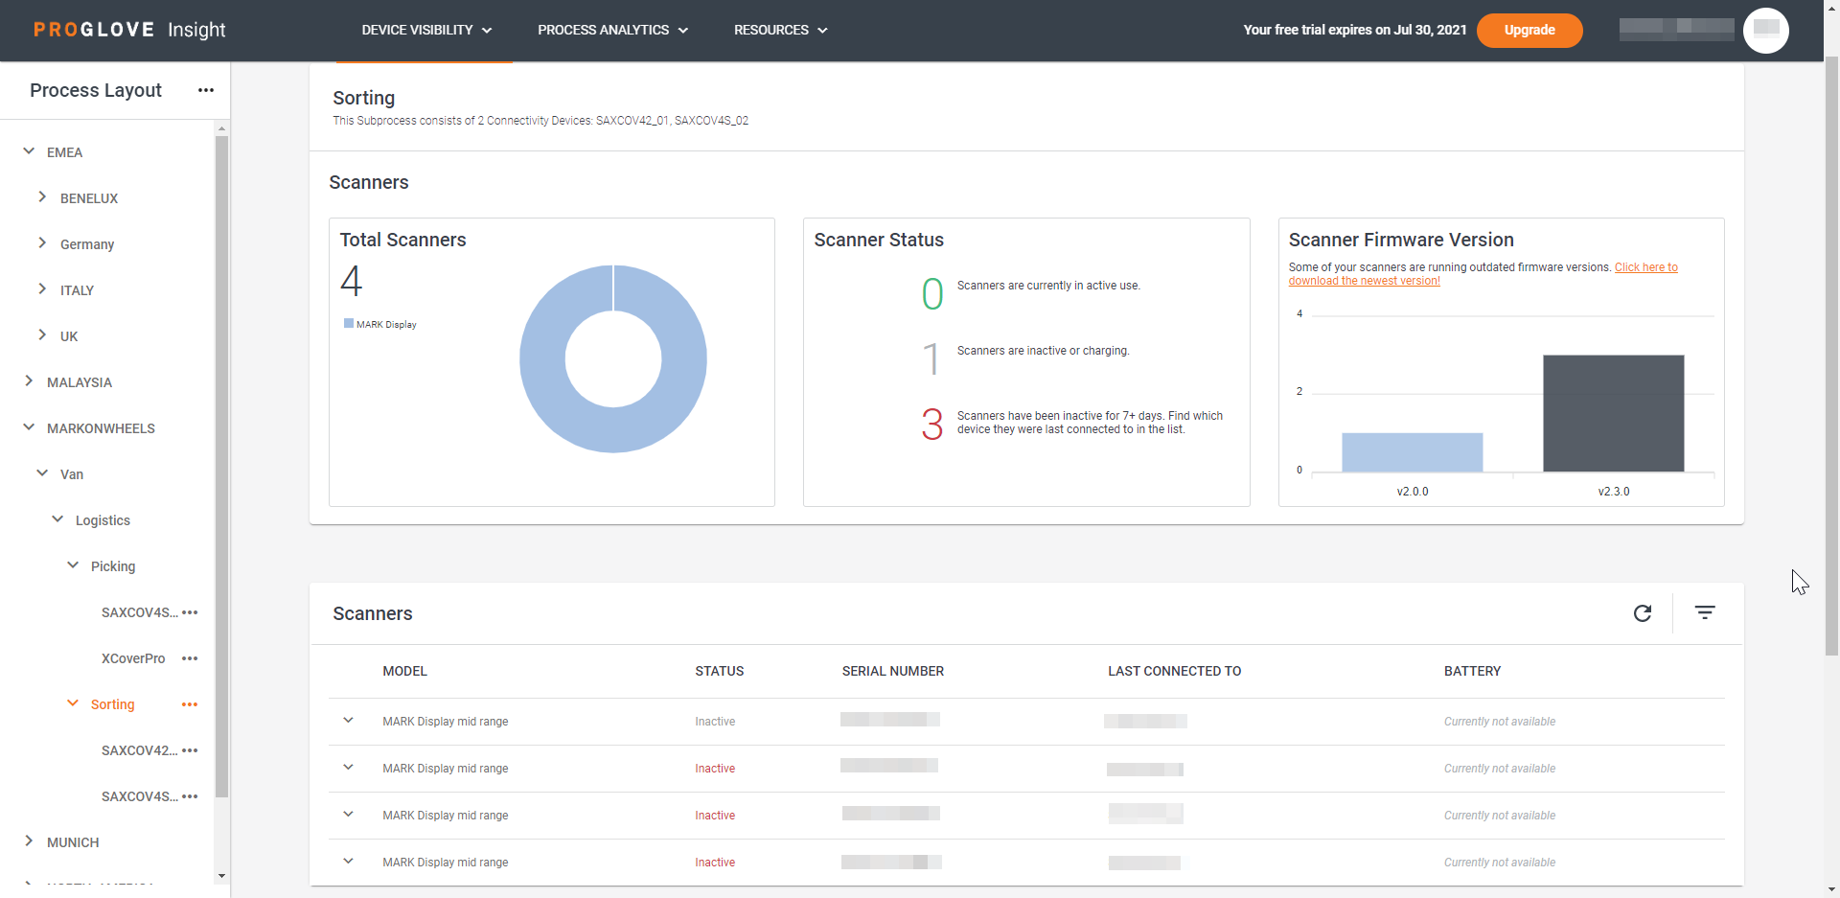Viewport: 1840px width, 898px height.
Task: Expand the Germany tree node
Action: pyautogui.click(x=42, y=243)
